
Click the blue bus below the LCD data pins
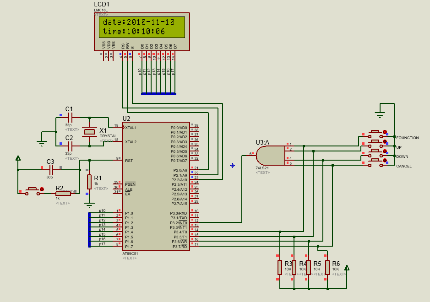pos(158,94)
